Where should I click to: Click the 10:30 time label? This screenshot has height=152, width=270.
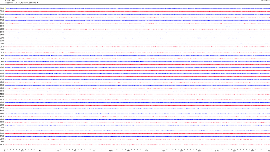coord(2,70)
